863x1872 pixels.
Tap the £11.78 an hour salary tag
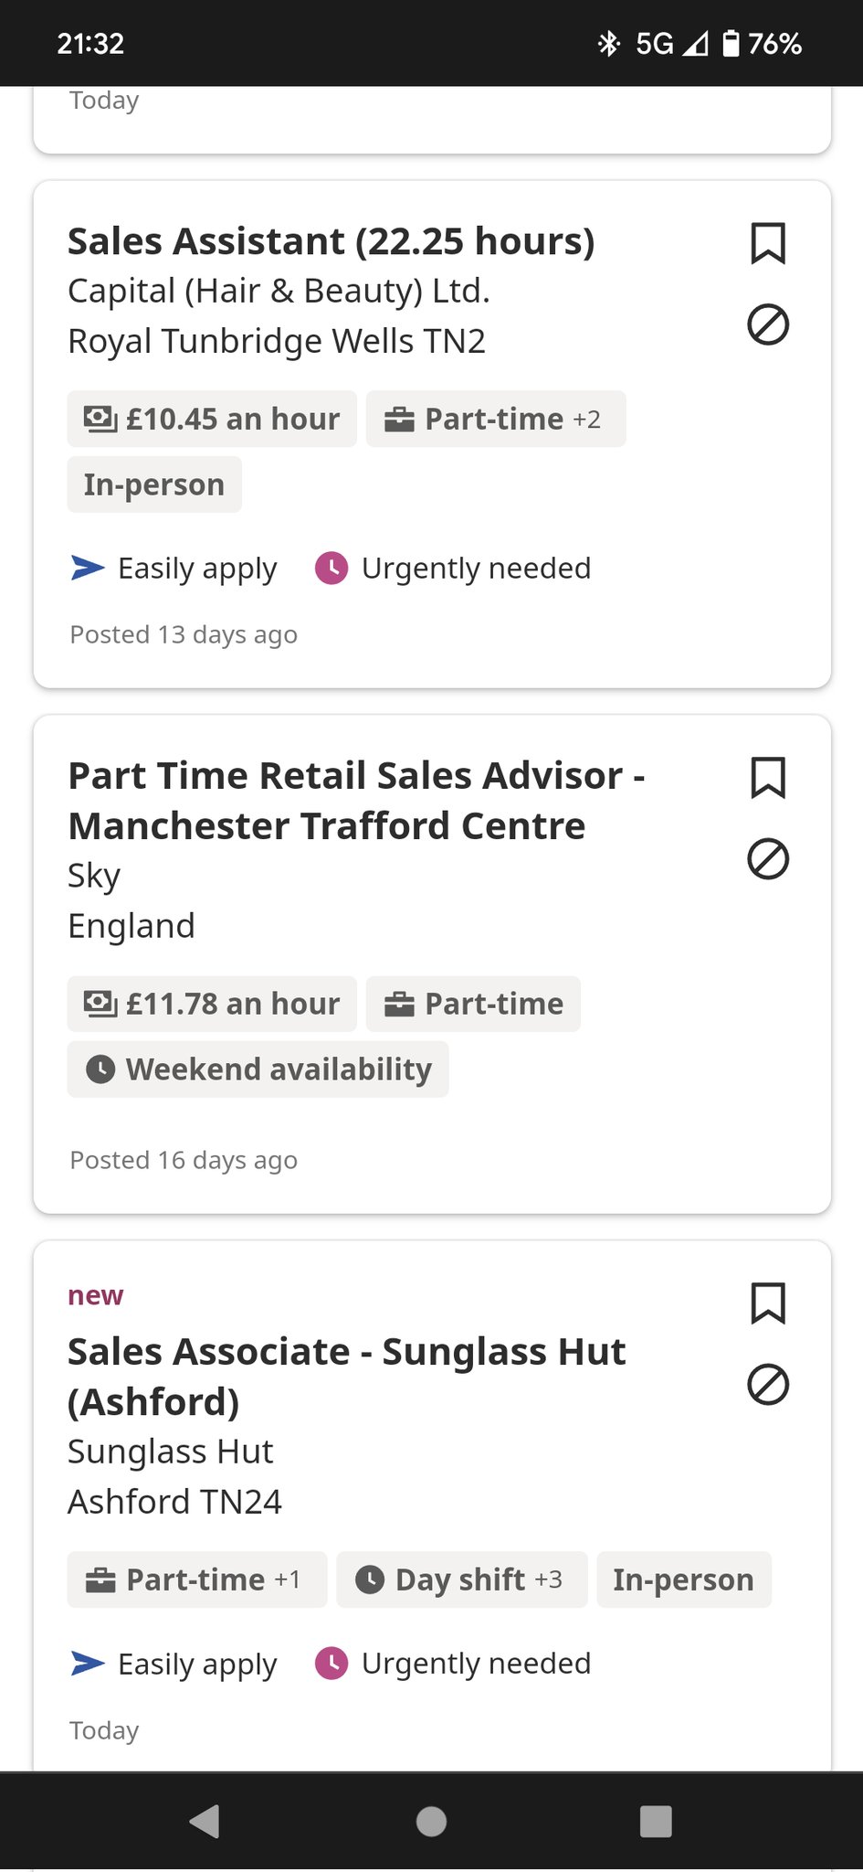[x=212, y=1005]
